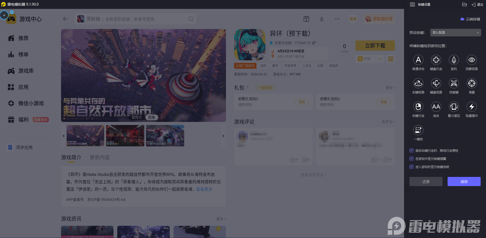The image size is (486, 238).
Task: Choose the 重力感应 gravity sensor icon
Action: click(x=454, y=107)
